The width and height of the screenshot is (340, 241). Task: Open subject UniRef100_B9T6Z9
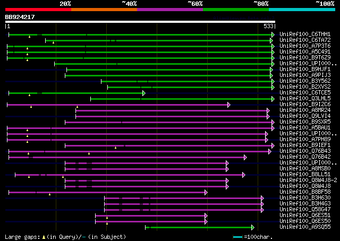305,58
